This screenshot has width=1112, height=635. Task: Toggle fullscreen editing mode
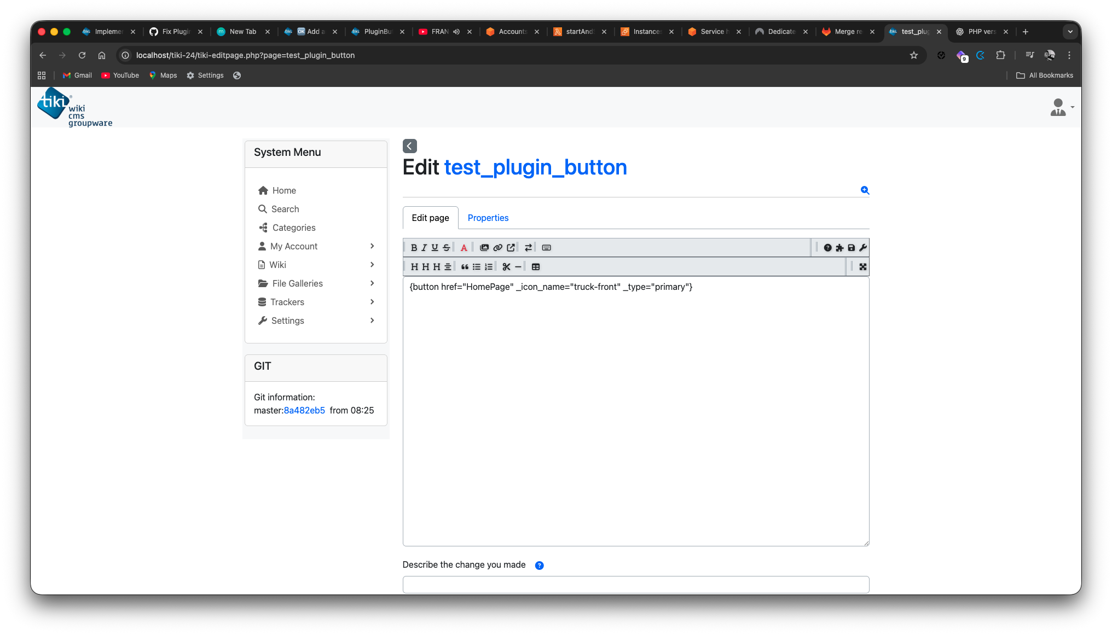click(863, 267)
